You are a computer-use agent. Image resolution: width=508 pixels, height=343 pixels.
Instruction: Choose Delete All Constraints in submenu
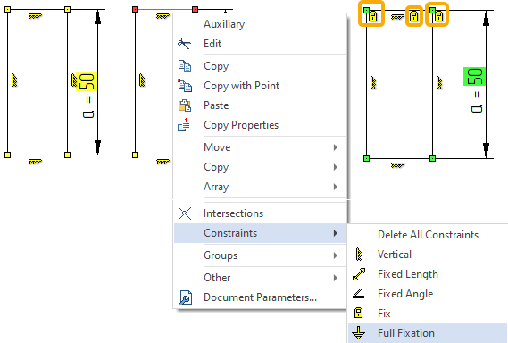428,235
